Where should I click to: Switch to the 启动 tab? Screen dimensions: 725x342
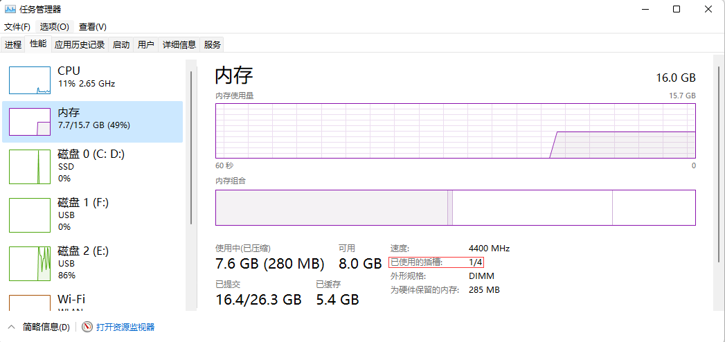[121, 44]
